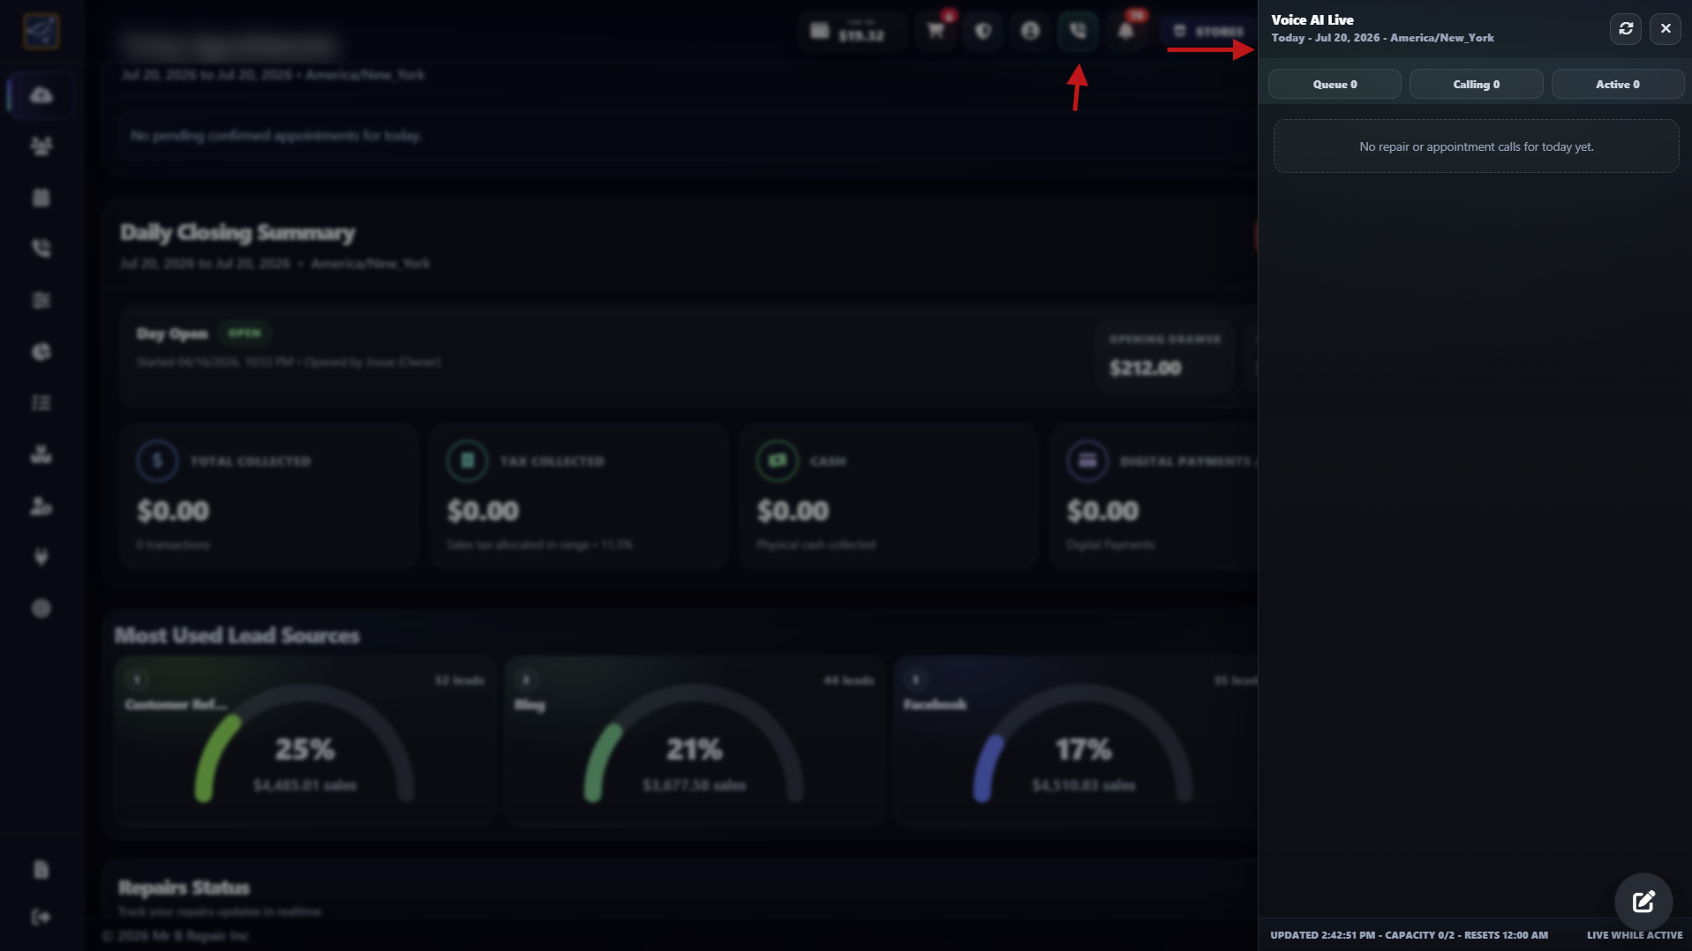This screenshot has height=951, width=1692.
Task: Click the Voice AI phone icon in header
Action: [x=1078, y=32]
